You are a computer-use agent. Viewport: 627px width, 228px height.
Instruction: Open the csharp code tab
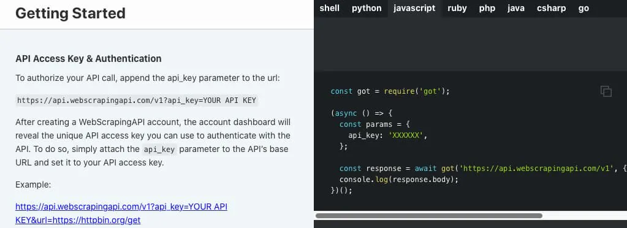551,9
